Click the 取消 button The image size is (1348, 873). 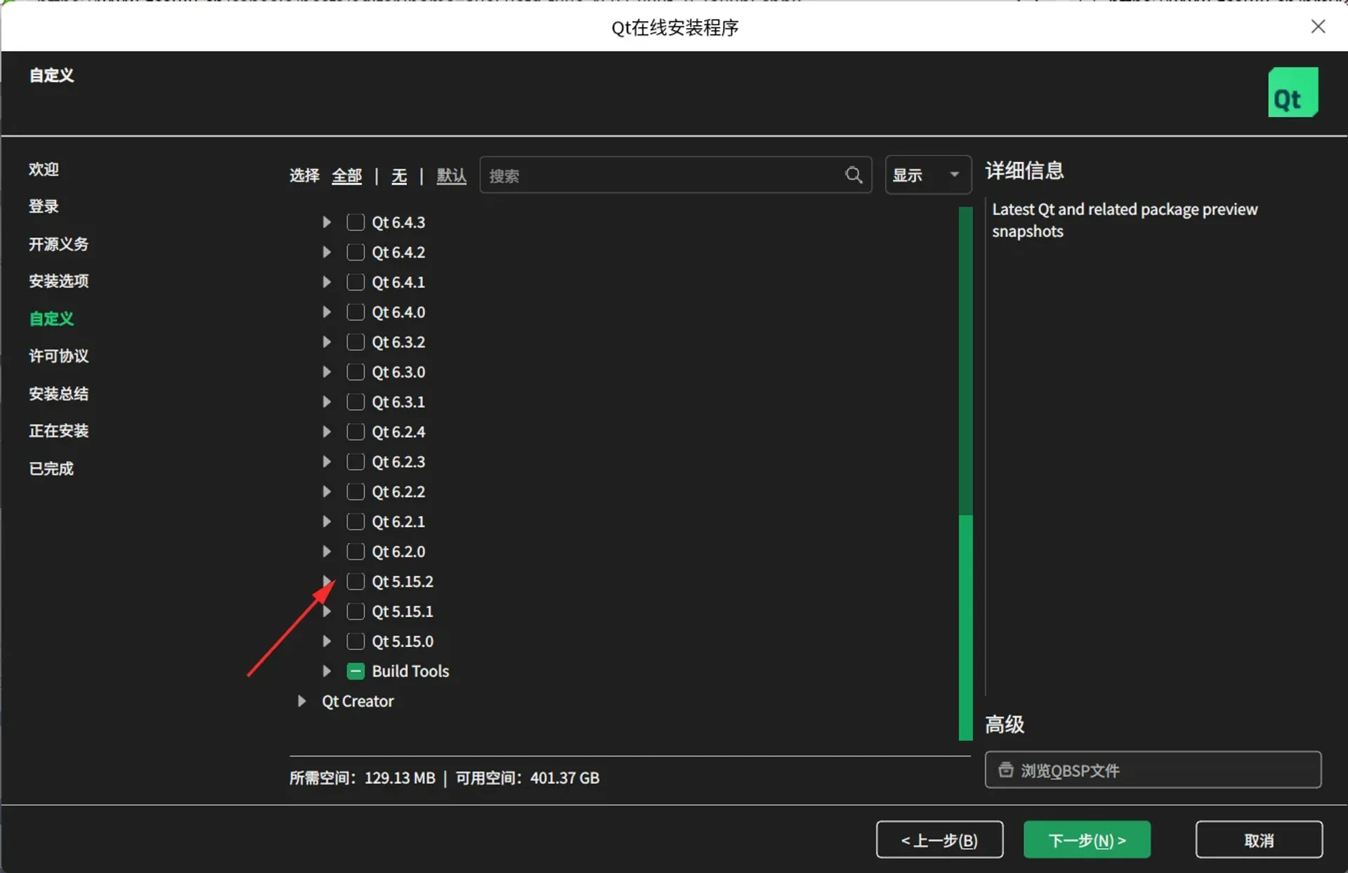point(1257,839)
